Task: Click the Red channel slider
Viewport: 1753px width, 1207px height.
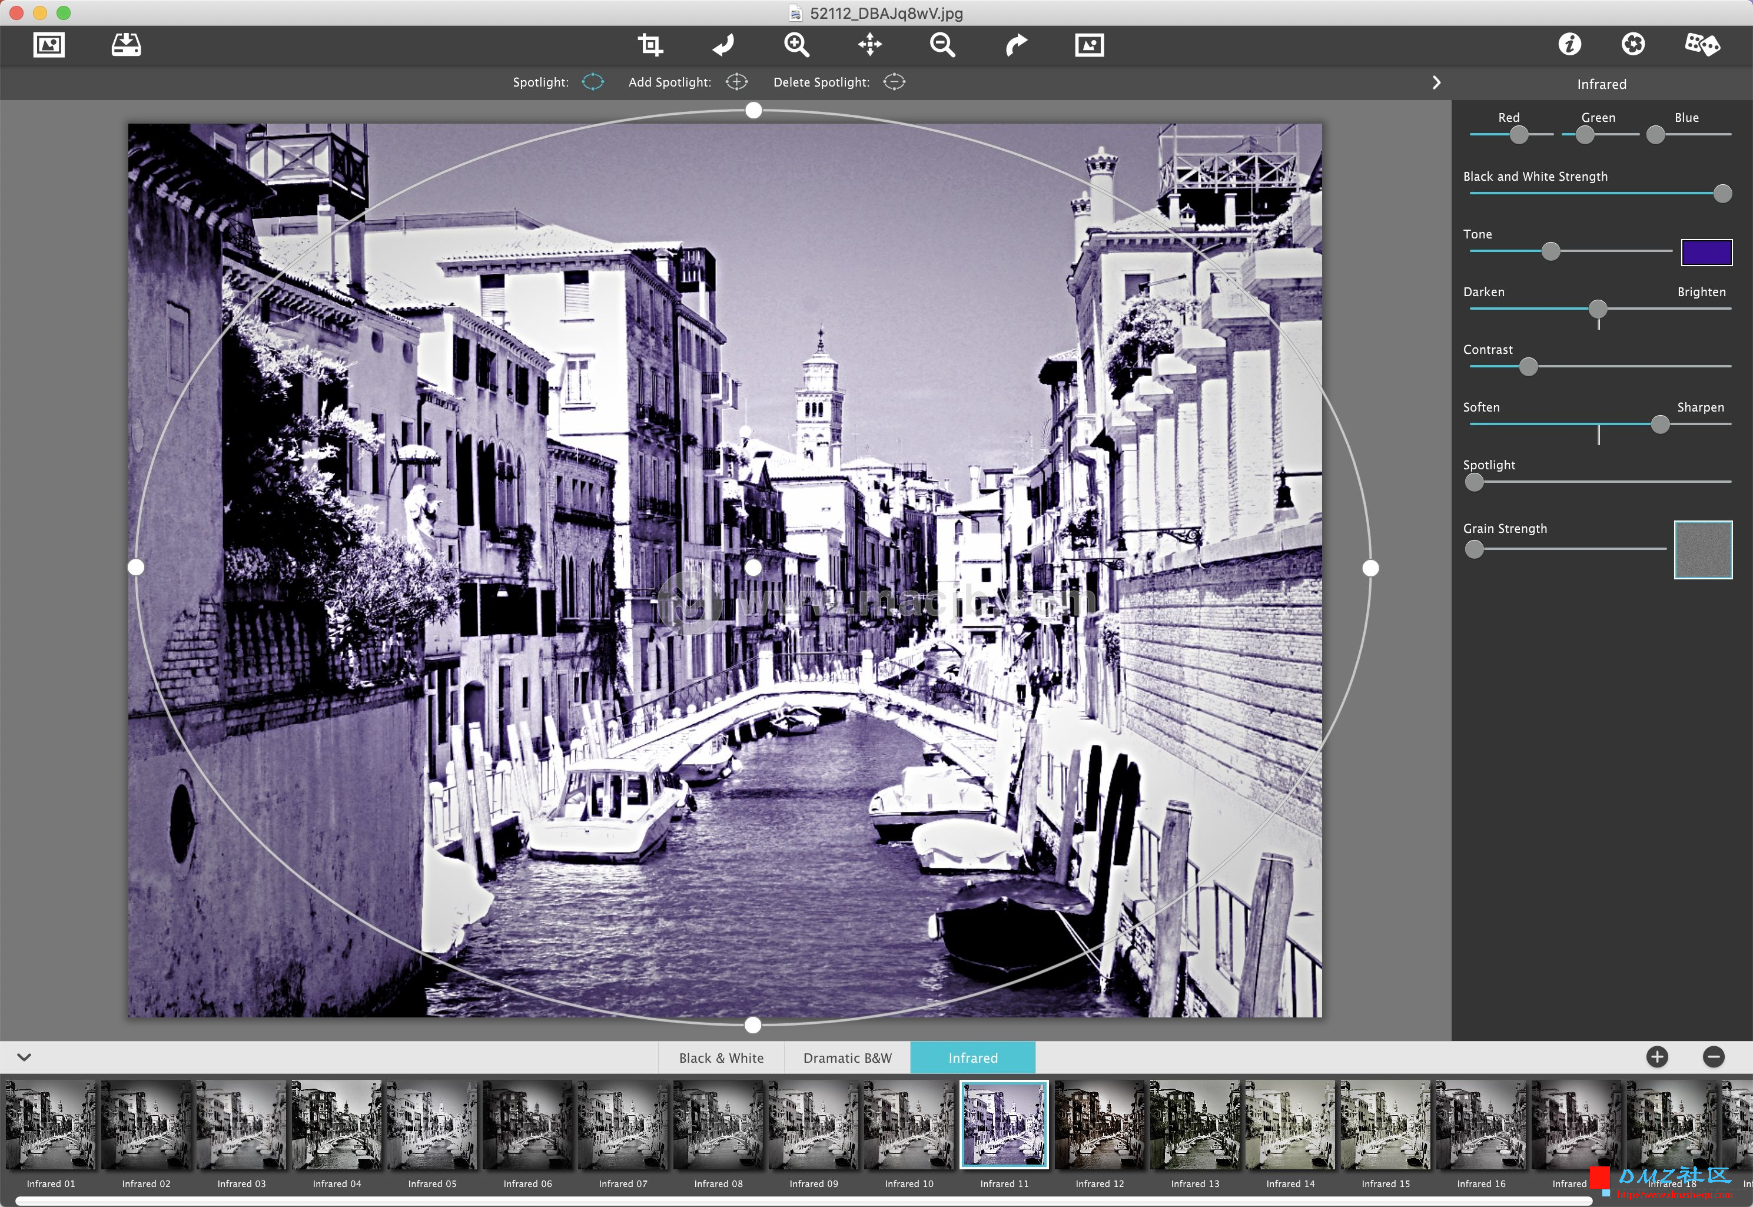Action: (x=1511, y=135)
